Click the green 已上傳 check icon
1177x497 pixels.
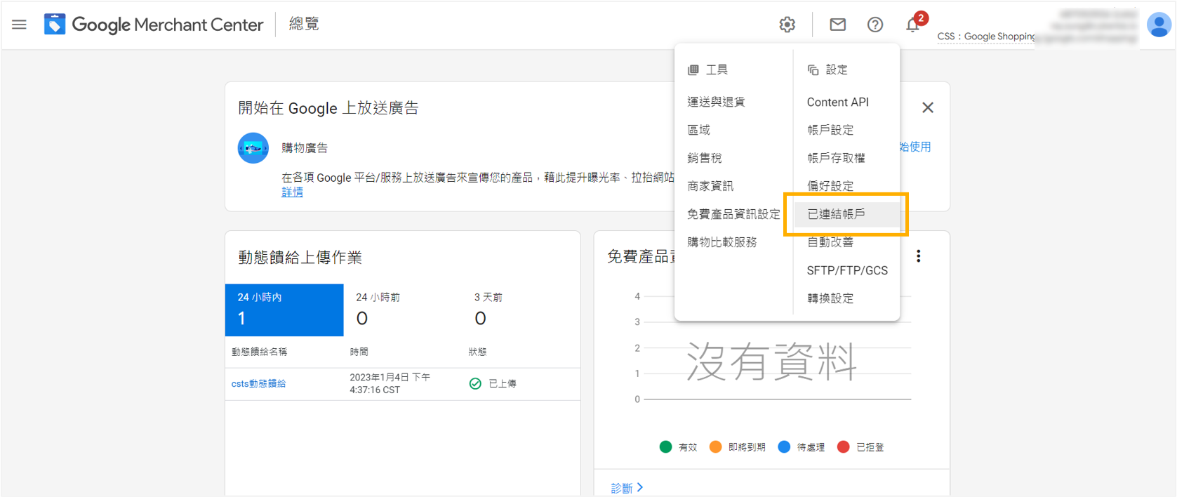pyautogui.click(x=475, y=383)
